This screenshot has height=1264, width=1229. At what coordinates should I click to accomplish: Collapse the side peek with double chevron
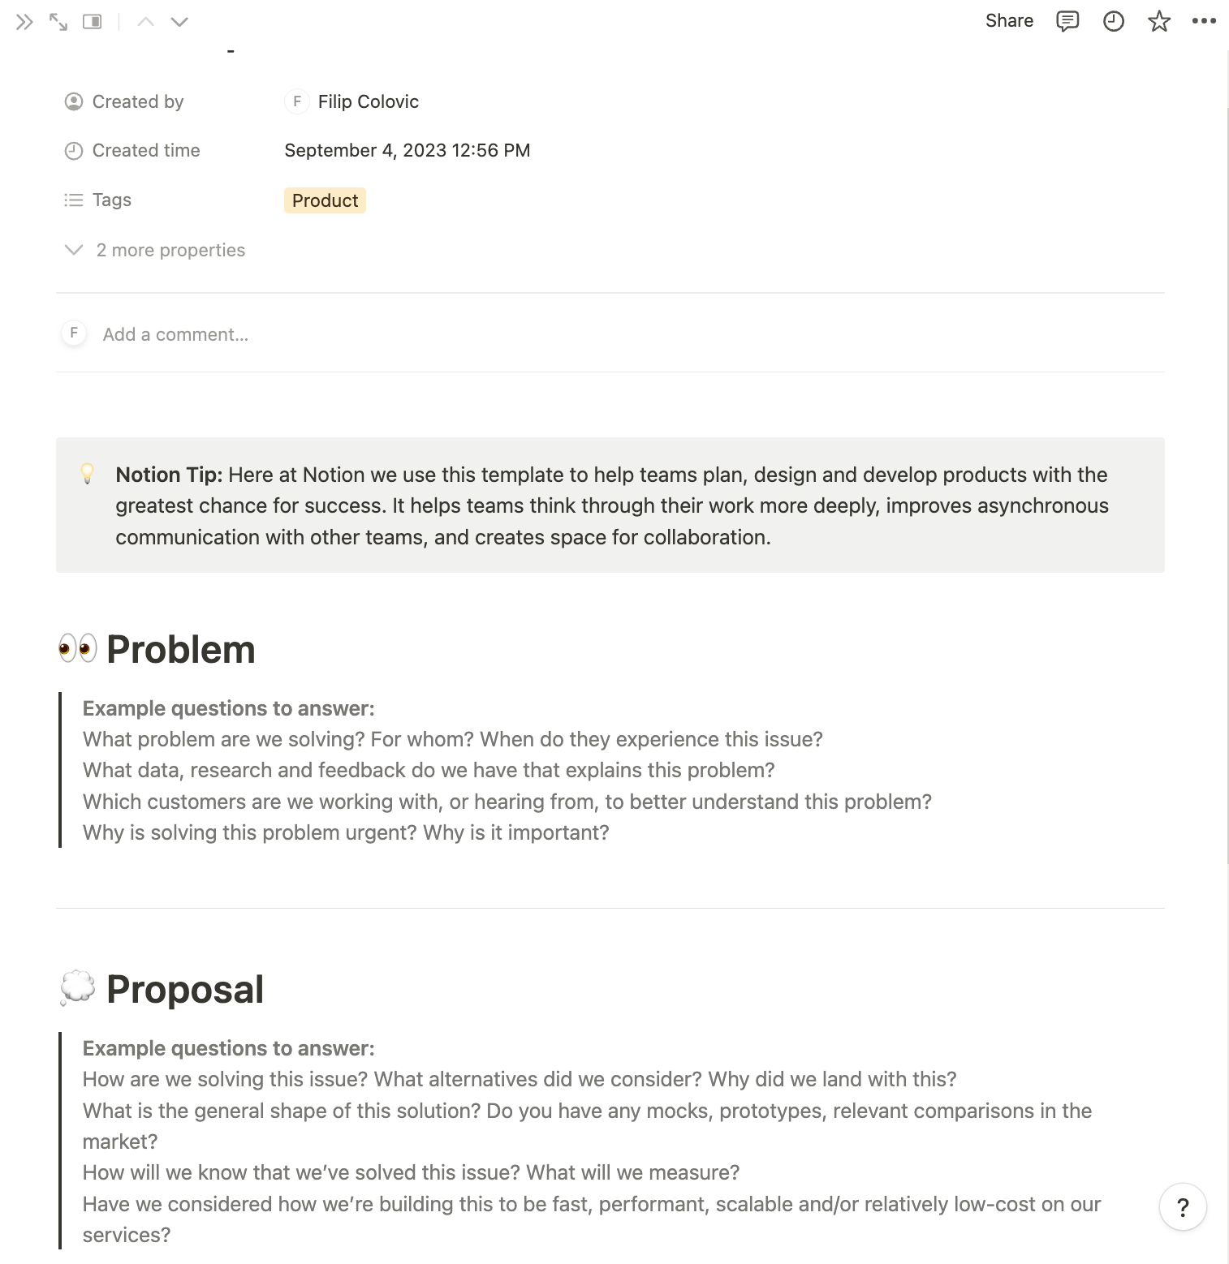point(24,22)
